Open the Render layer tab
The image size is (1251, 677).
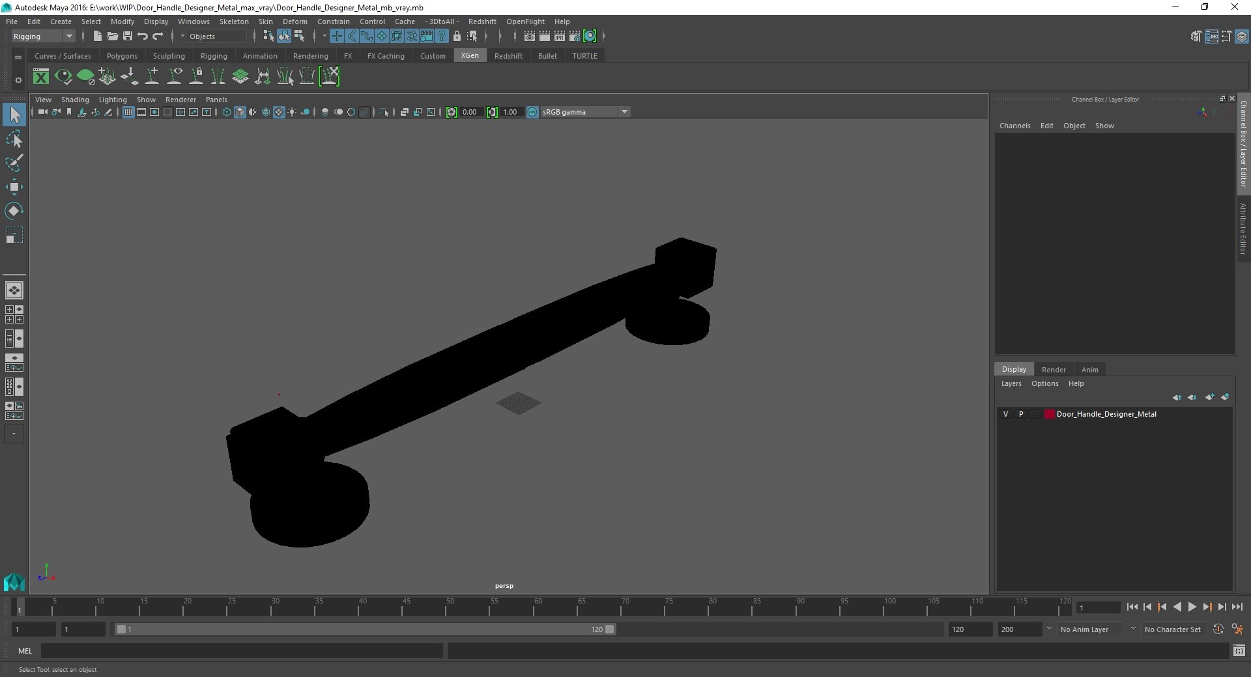(x=1054, y=369)
